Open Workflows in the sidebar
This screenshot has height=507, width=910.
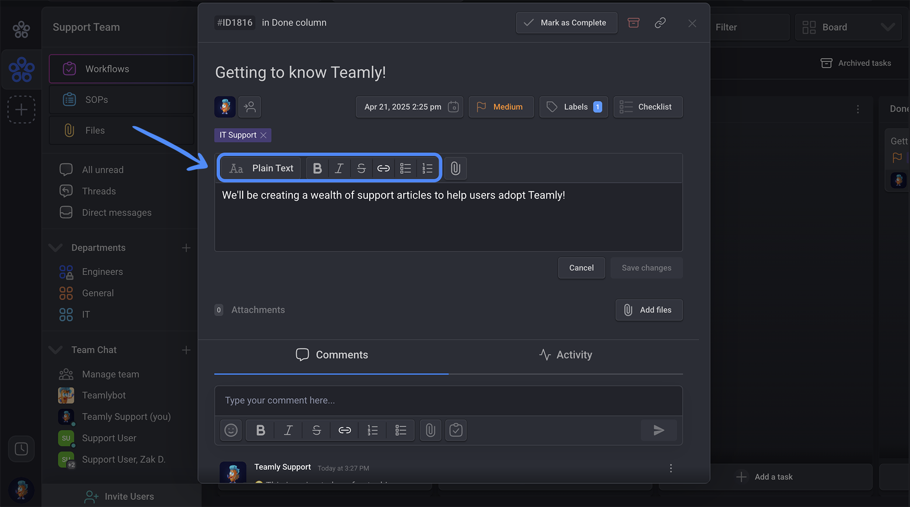(121, 69)
